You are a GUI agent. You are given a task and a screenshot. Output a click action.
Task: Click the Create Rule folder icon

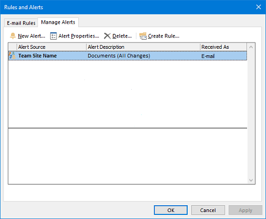click(x=143, y=36)
